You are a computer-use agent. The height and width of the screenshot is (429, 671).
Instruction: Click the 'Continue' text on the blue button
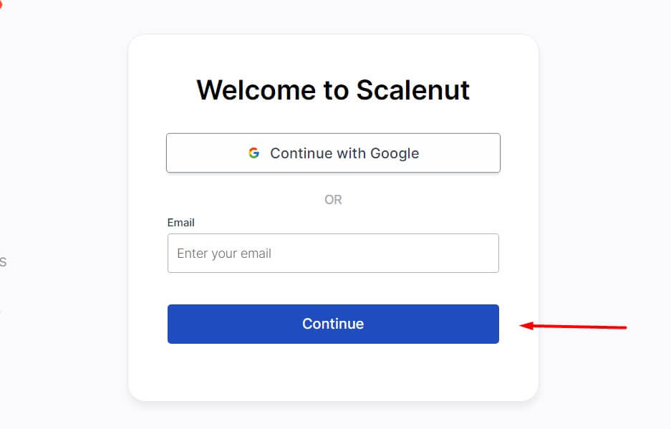(333, 324)
